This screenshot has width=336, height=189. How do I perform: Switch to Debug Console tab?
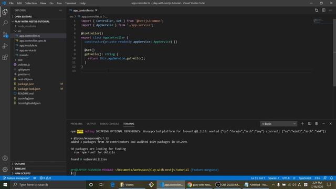tap(110, 124)
